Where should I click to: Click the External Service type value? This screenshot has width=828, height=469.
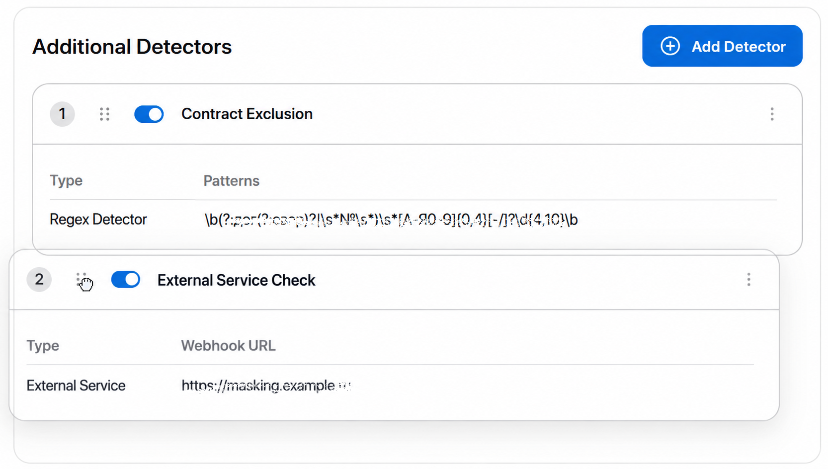point(76,386)
